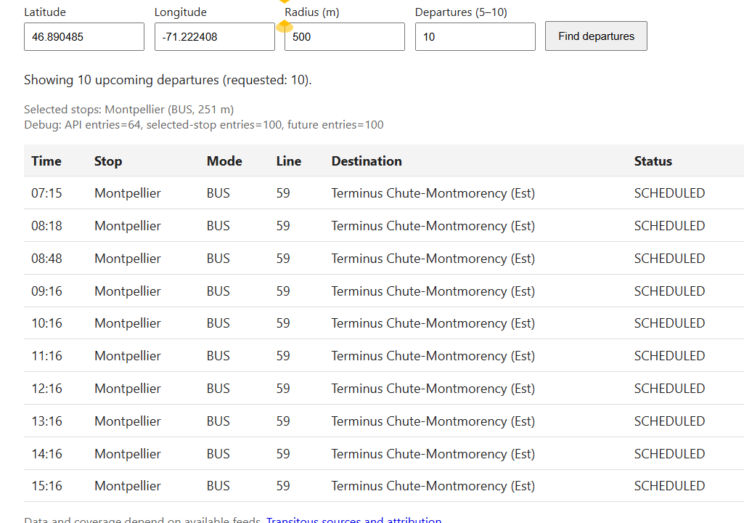The height and width of the screenshot is (523, 744).
Task: Focus the Radius (m) input field
Action: coord(345,36)
